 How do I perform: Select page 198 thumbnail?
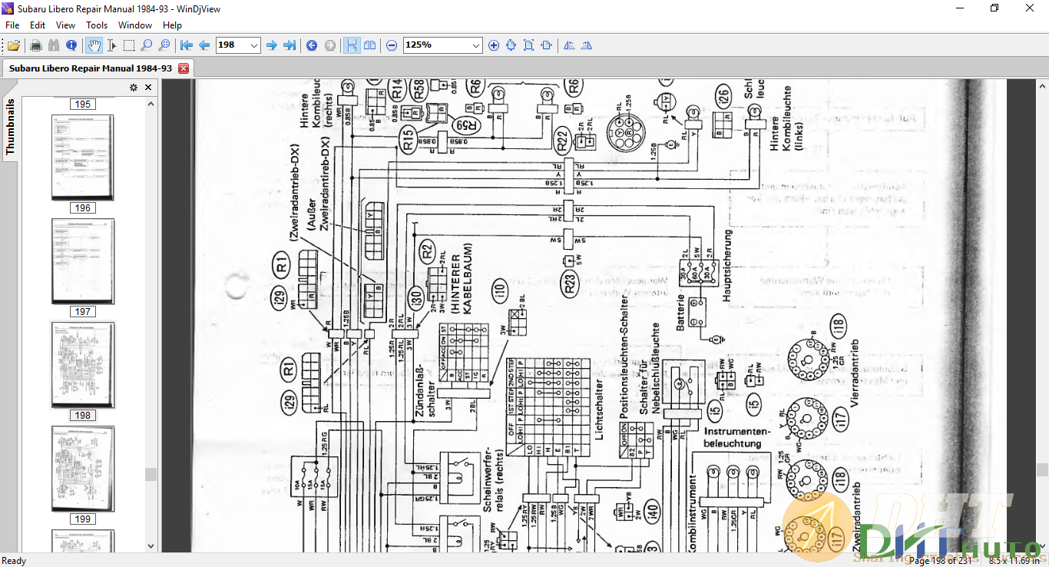pyautogui.click(x=83, y=365)
